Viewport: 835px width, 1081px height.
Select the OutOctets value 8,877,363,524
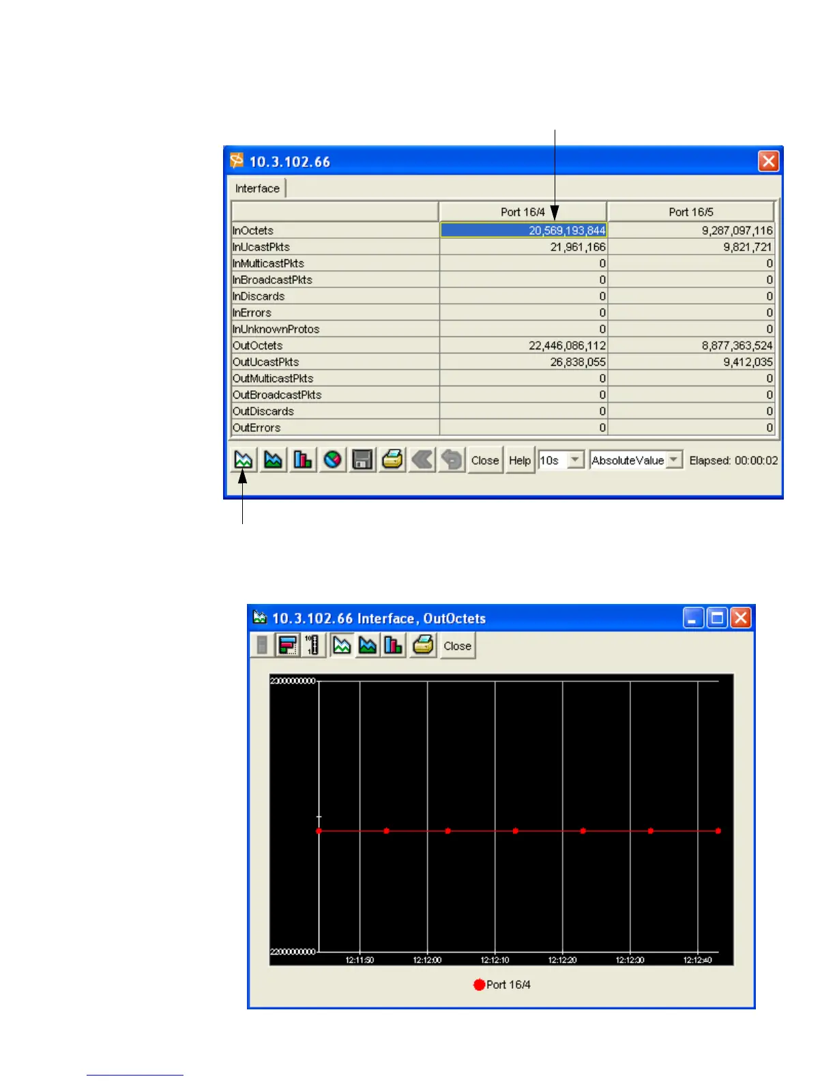[691, 345]
